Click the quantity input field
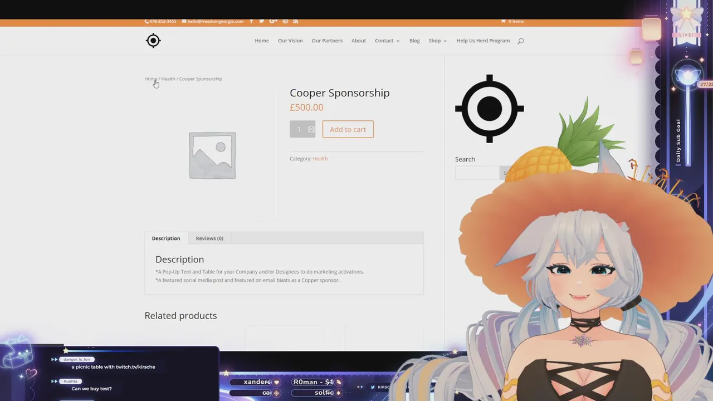The width and height of the screenshot is (713, 401). click(302, 129)
